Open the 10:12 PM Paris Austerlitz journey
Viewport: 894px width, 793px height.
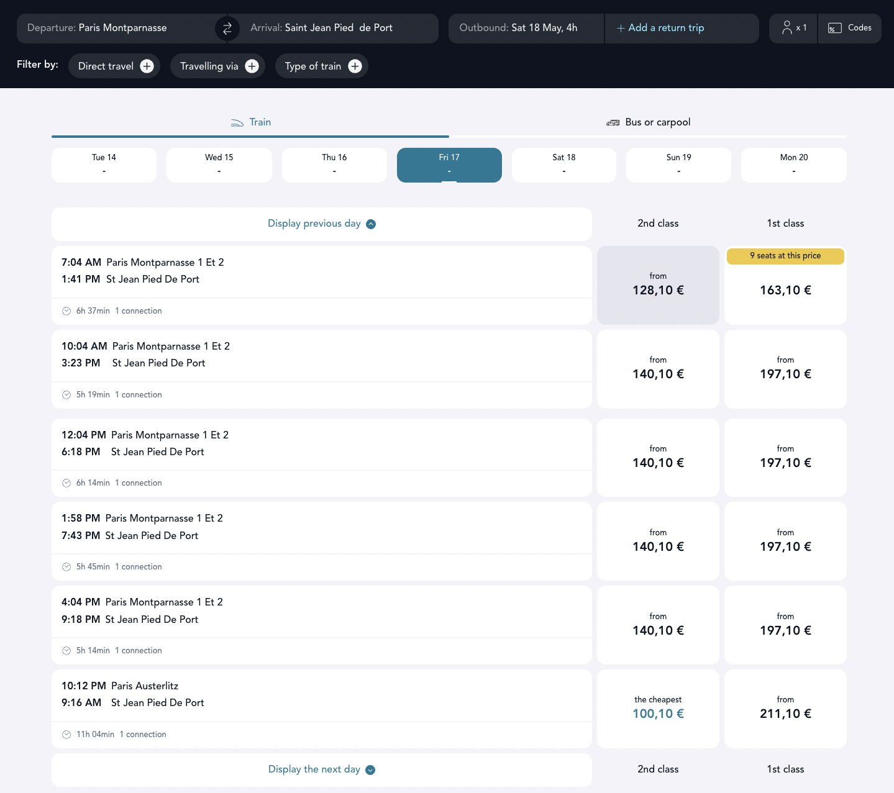[322, 709]
